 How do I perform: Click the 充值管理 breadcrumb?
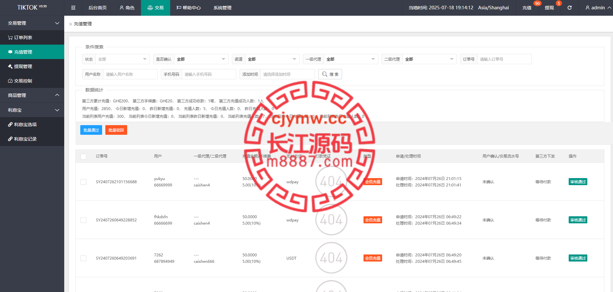(x=83, y=24)
